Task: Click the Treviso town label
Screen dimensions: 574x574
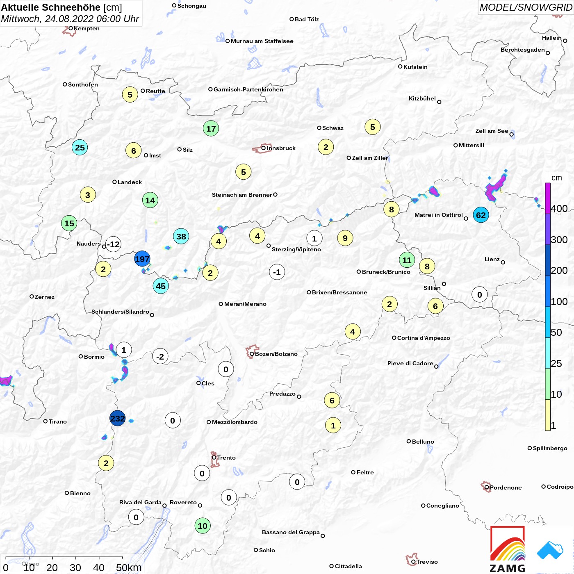Action: (x=427, y=562)
